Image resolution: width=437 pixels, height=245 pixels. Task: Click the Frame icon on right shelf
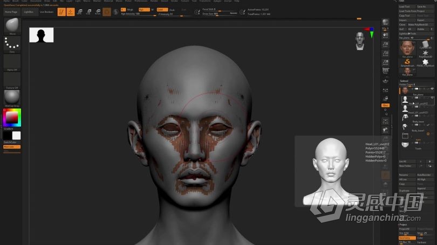point(385,121)
